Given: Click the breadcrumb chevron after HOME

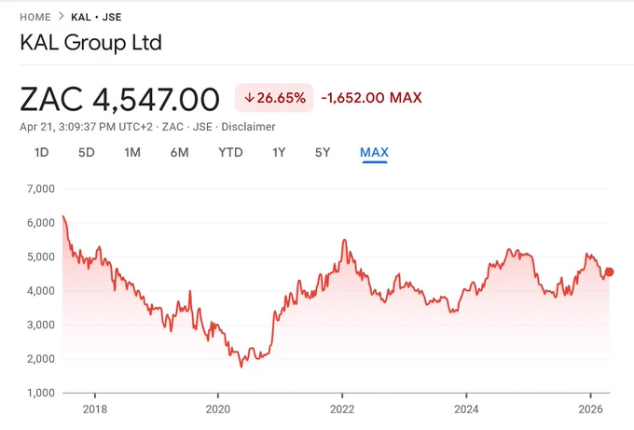Looking at the screenshot, I should pyautogui.click(x=61, y=17).
